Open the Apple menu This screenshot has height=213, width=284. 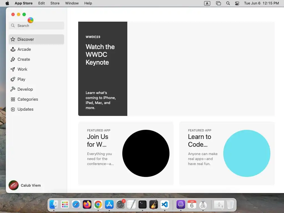7,3
